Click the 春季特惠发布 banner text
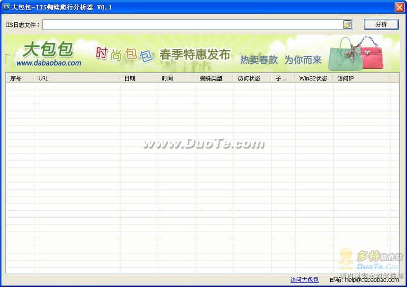The image size is (407, 287). coord(195,54)
